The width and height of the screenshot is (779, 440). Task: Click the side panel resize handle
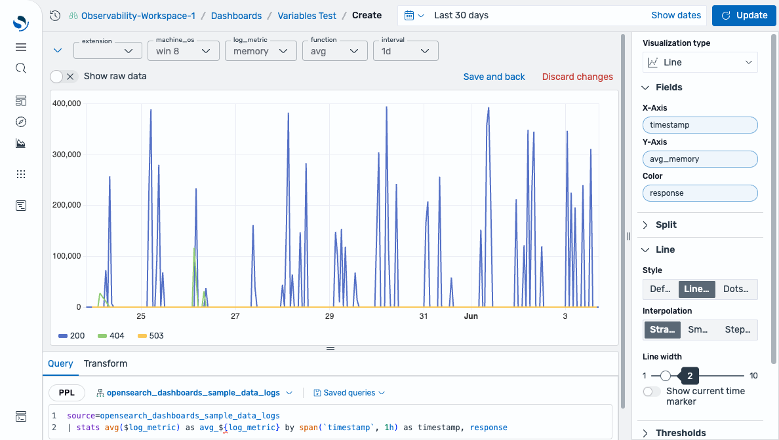(x=628, y=236)
